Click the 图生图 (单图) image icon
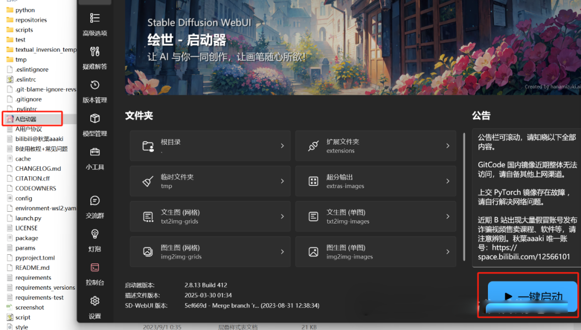Viewport: 581px width, 330px height. [x=314, y=252]
